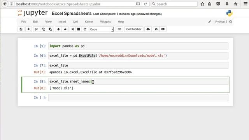Interrupt the kernel with the stop icon
Screen dimensions: 249x140
(x=79, y=29)
